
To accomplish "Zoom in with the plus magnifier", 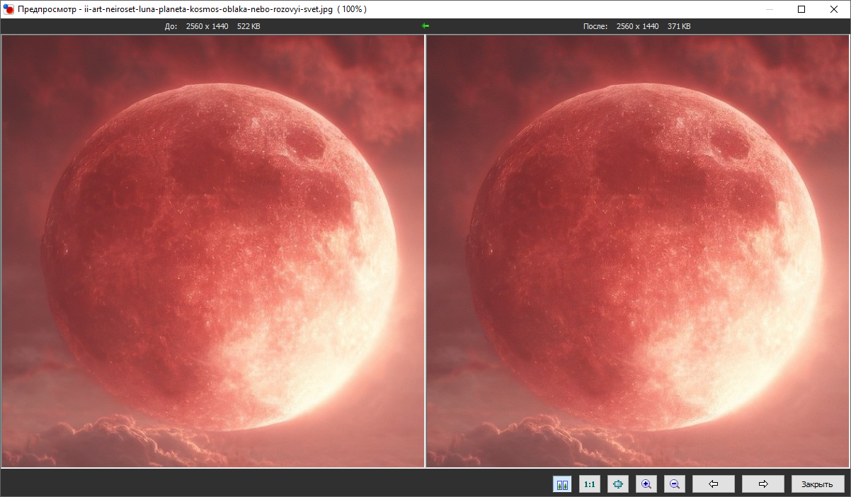I will [646, 484].
